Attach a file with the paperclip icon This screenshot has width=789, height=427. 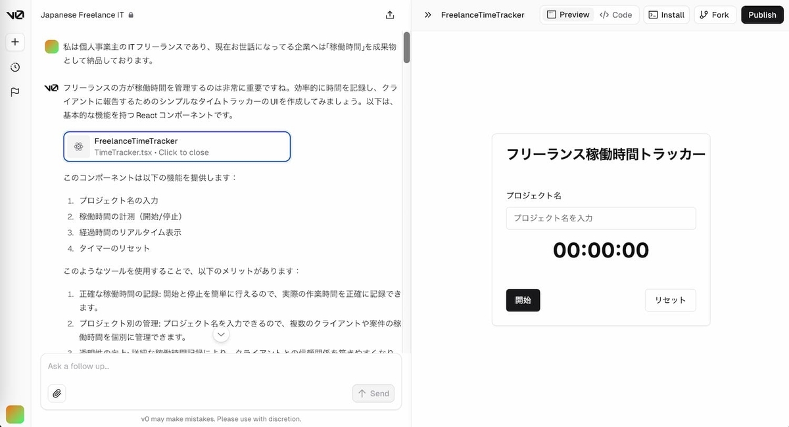tap(57, 393)
